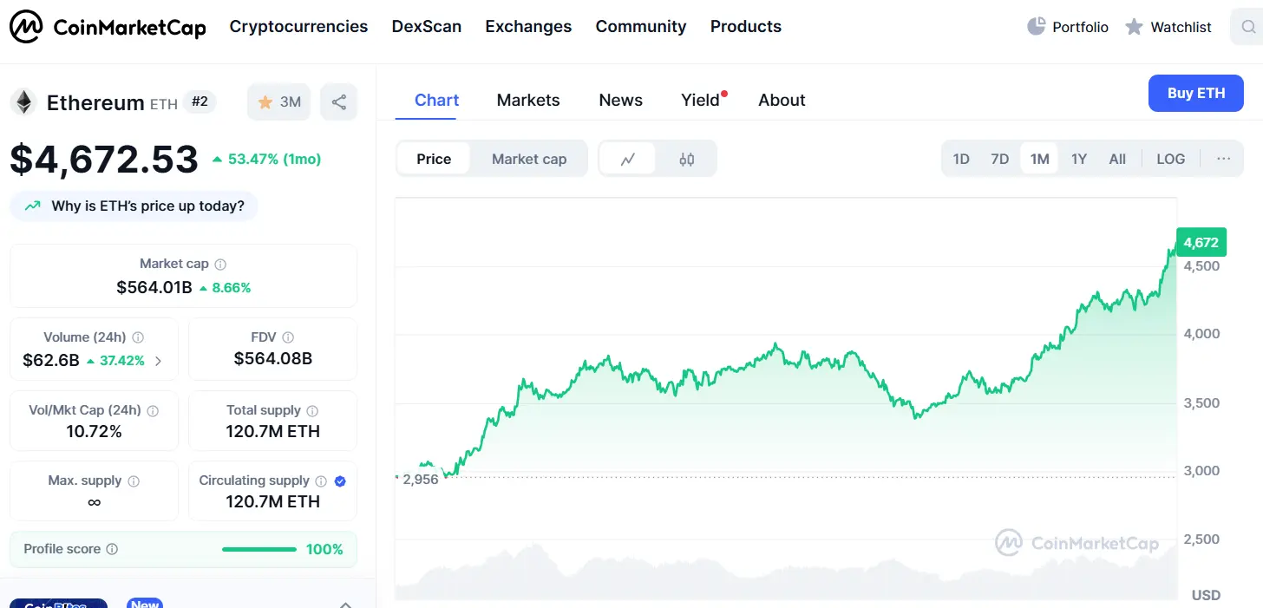Image resolution: width=1263 pixels, height=608 pixels.
Task: Click the green 4,672 current price label
Action: [1201, 243]
